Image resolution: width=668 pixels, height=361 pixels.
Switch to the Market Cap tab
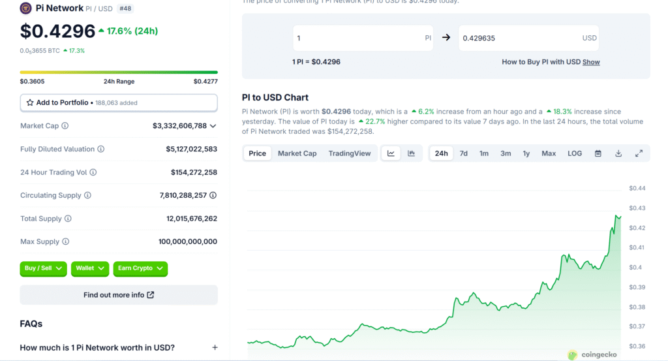297,153
